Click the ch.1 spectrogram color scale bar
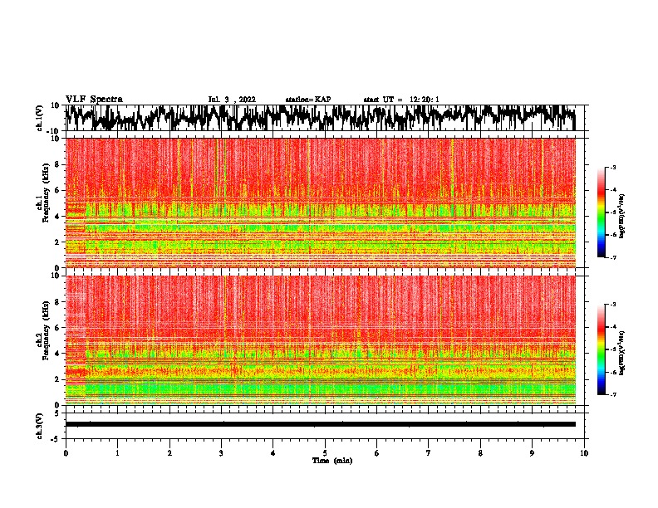 pos(602,212)
